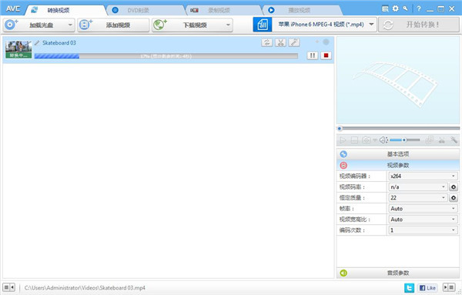Image resolution: width=462 pixels, height=295 pixels.
Task: Click the magic wand effects icon on Skateboard 03 row
Action: tap(294, 42)
